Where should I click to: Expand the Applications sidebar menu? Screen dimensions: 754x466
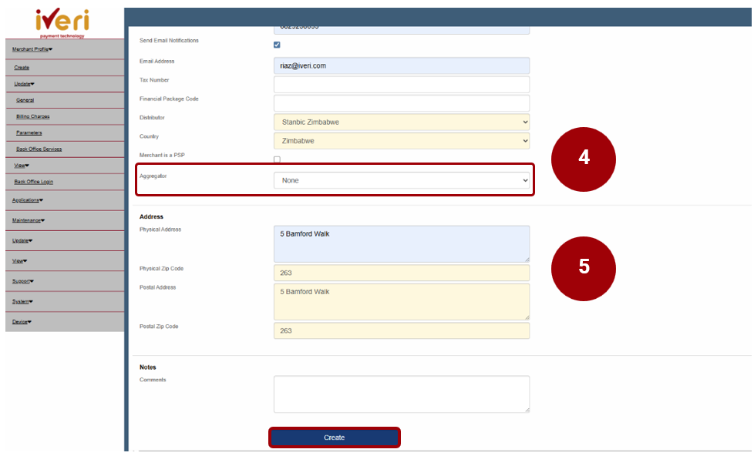[x=28, y=199]
